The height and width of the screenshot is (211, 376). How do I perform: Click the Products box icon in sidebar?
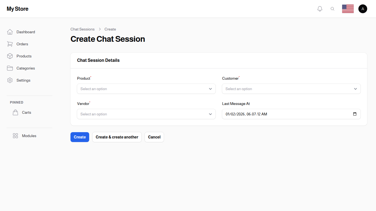pyautogui.click(x=10, y=56)
